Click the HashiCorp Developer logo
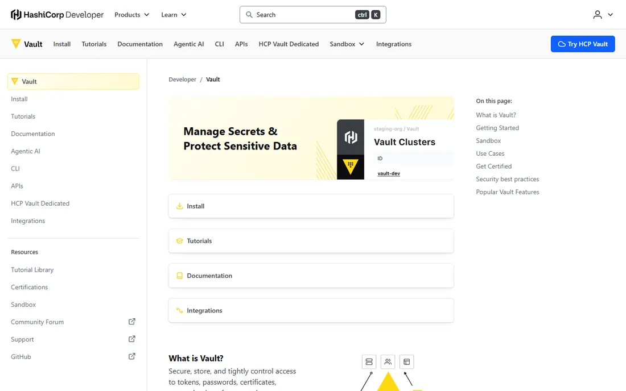Viewport: 626px width, 391px height. (57, 15)
